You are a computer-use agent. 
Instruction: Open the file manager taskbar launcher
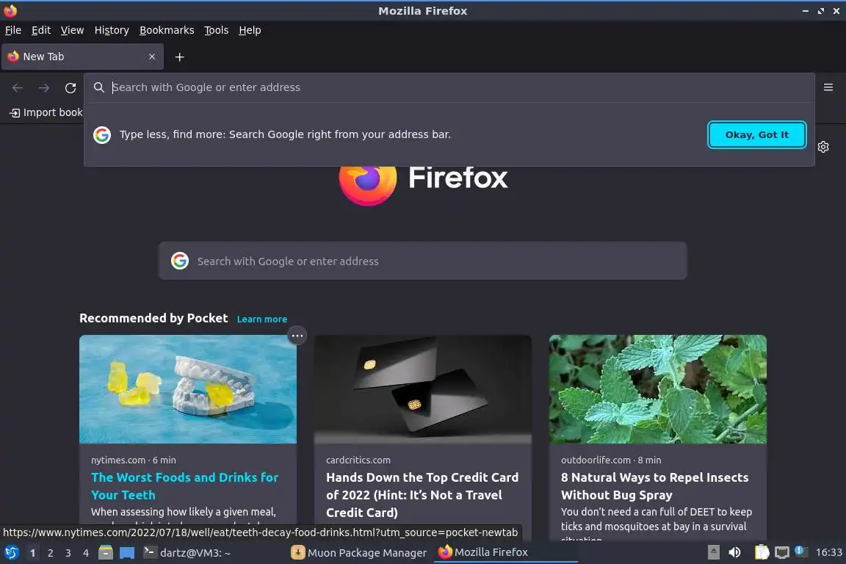coord(106,553)
